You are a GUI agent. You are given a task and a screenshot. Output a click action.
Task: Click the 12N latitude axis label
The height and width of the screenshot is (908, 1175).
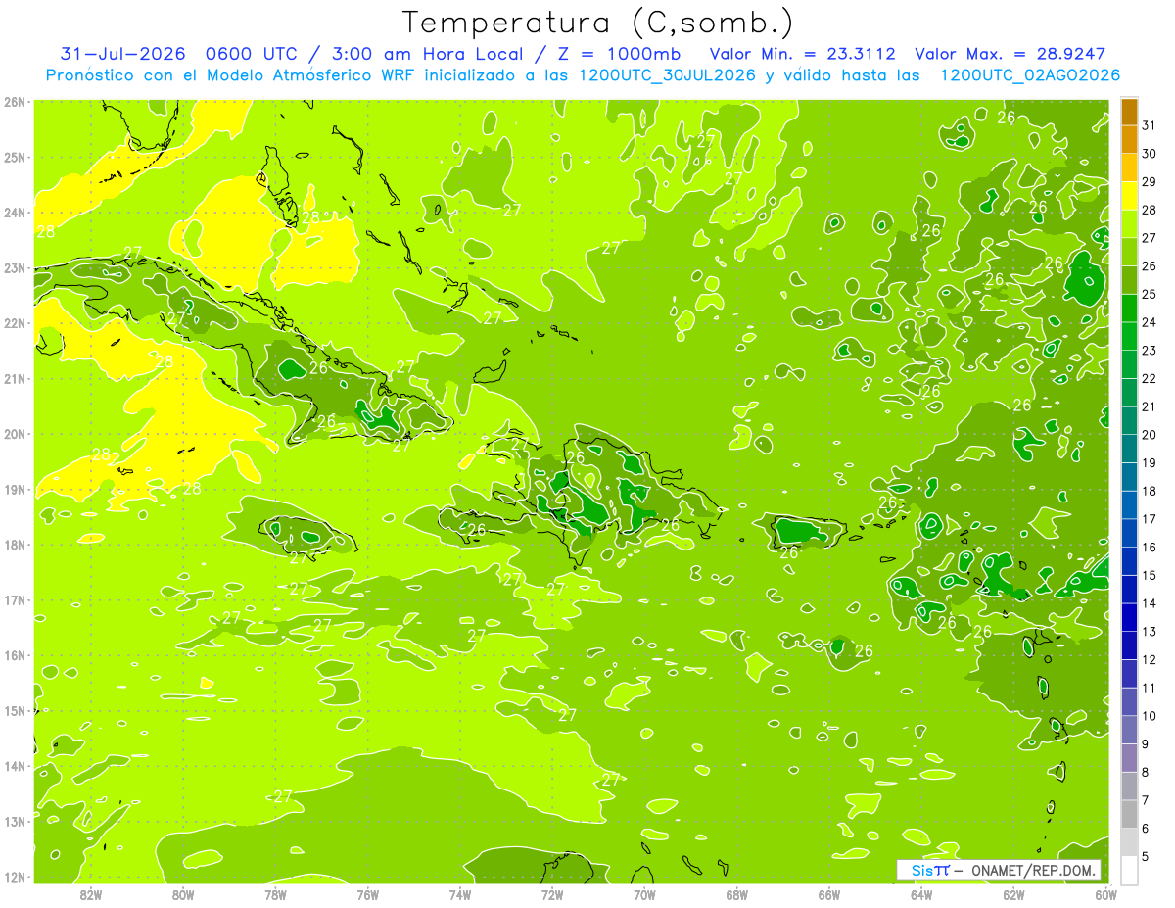click(15, 877)
